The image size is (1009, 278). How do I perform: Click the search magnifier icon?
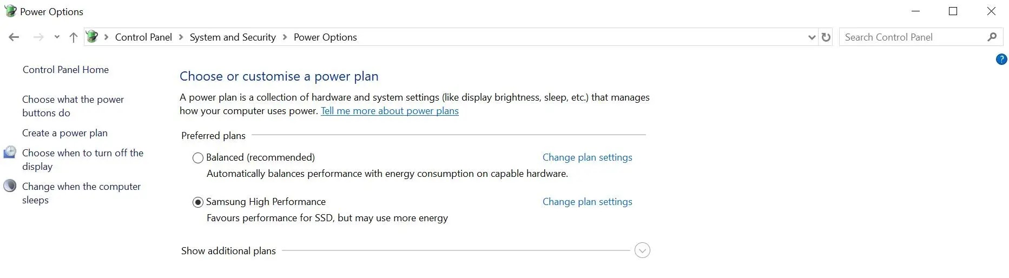tap(992, 37)
